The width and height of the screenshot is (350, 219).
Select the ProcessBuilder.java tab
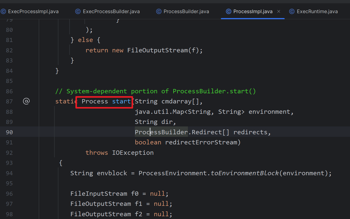(x=186, y=11)
